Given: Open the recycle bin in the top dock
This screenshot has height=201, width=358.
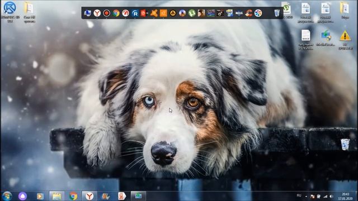Looking at the screenshot, I should pos(277,13).
